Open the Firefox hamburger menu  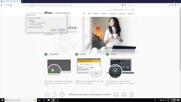click(179, 5)
